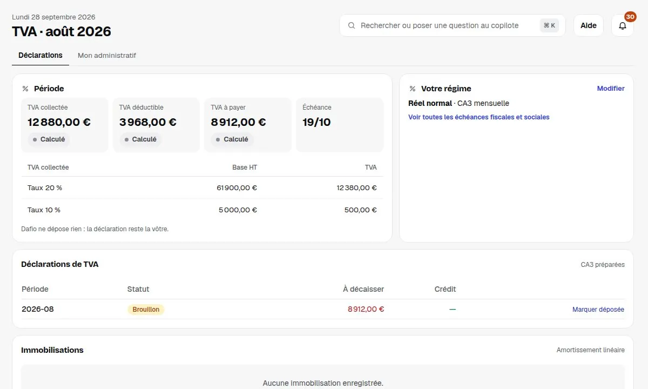Click the Brouillon status badge
This screenshot has height=389, width=648.
[x=146, y=310]
